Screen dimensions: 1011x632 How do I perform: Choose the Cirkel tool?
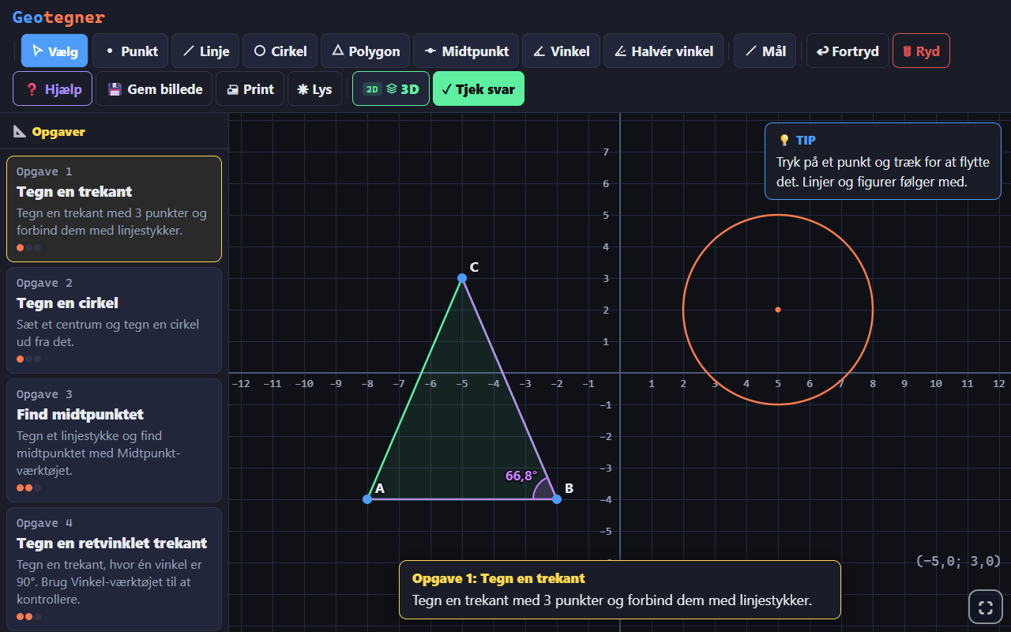point(280,51)
